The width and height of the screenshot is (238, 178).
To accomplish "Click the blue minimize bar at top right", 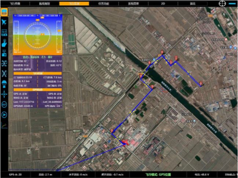I will 232,3.
